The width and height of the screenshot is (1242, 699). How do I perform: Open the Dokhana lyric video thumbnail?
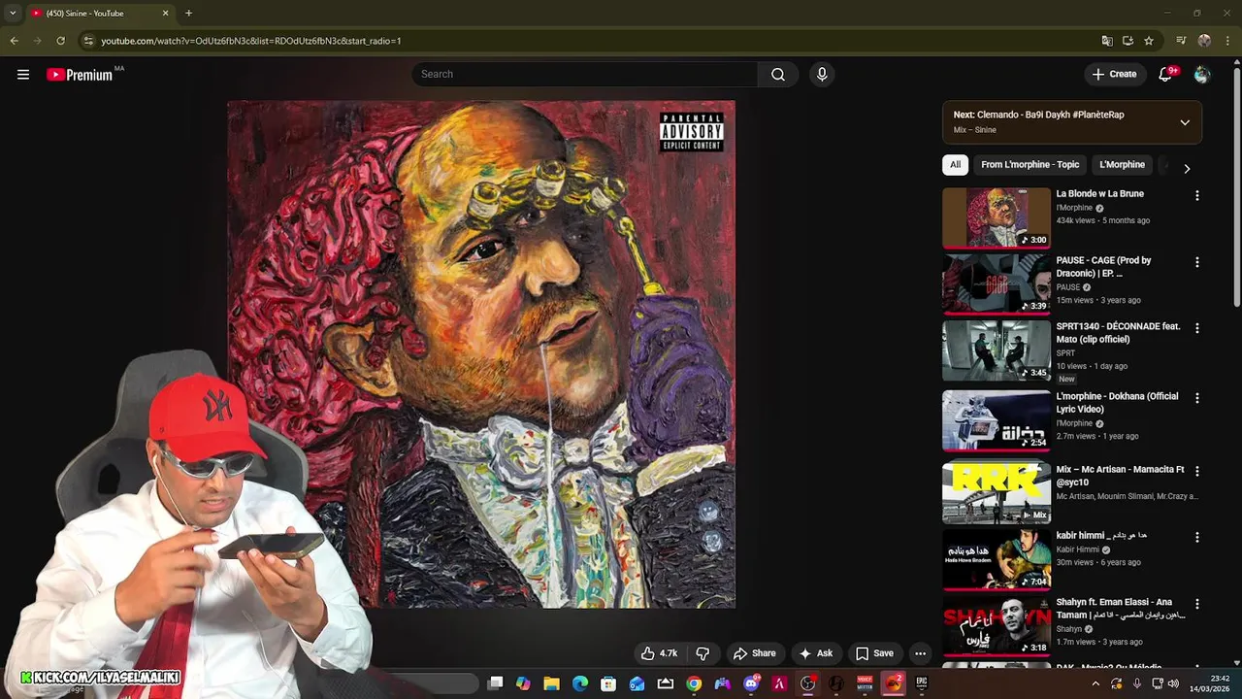[997, 421]
